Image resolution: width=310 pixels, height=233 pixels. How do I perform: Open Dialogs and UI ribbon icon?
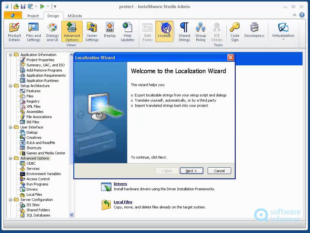52,32
